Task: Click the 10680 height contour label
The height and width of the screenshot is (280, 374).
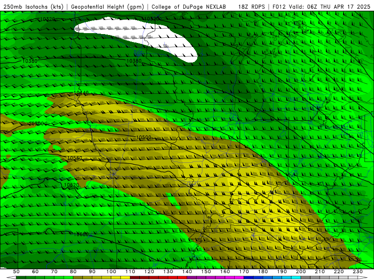Action: click(x=81, y=234)
